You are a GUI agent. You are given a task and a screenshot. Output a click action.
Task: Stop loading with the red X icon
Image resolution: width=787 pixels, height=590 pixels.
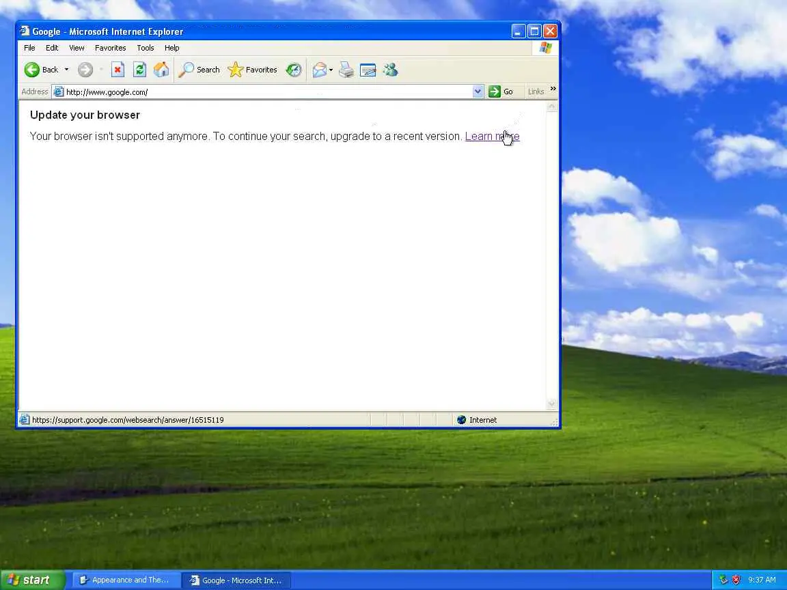(118, 70)
